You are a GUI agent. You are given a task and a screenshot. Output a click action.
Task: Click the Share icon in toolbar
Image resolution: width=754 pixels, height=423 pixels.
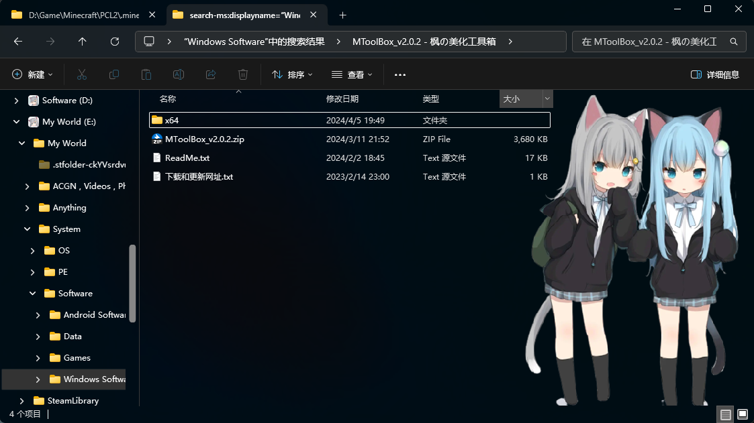[211, 74]
